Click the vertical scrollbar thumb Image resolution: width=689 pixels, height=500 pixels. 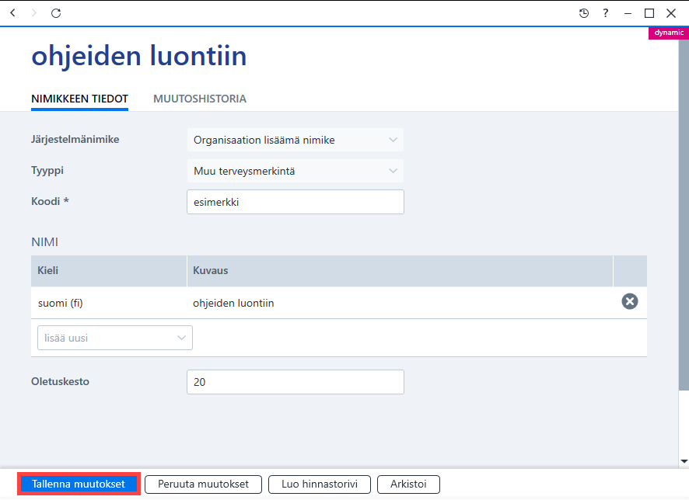pos(684,215)
